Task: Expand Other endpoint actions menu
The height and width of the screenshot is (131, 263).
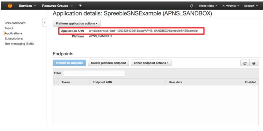Action: coord(151,63)
